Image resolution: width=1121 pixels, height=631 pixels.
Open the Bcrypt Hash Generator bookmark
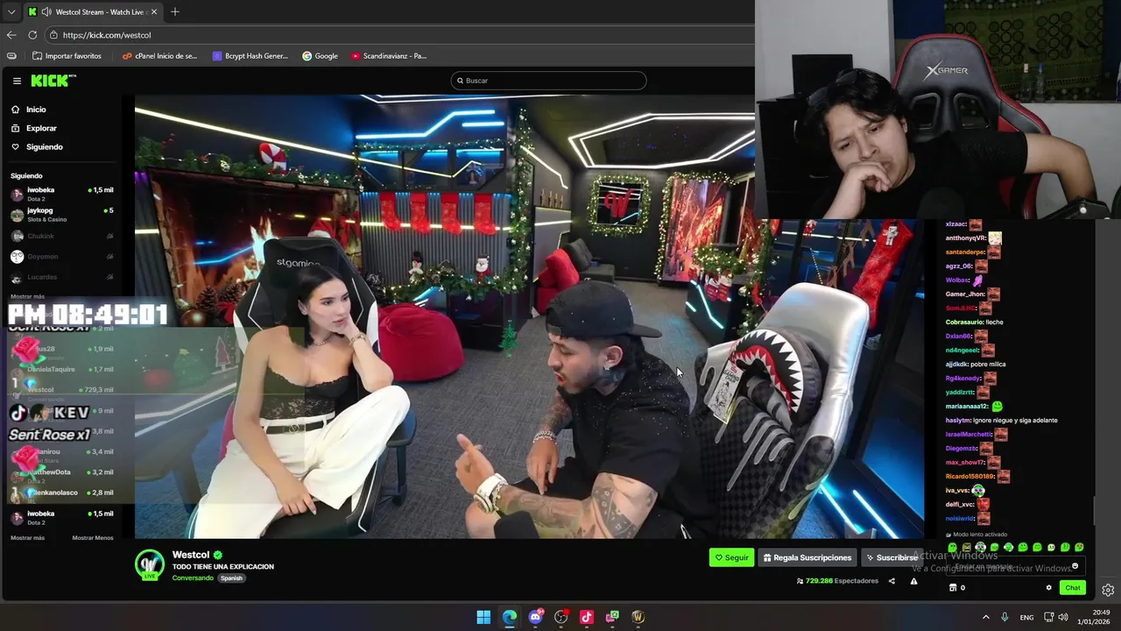[250, 56]
